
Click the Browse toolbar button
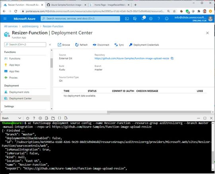point(64,45)
